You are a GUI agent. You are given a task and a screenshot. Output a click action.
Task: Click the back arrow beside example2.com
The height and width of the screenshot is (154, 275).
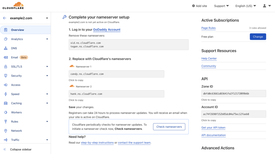click(x=5, y=18)
